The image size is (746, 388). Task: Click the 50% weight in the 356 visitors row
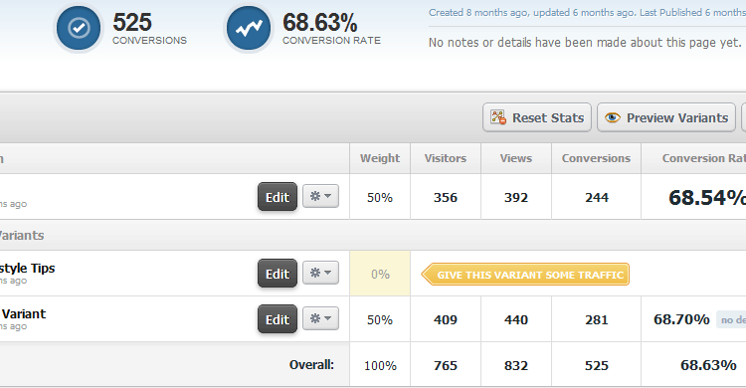pyautogui.click(x=380, y=198)
